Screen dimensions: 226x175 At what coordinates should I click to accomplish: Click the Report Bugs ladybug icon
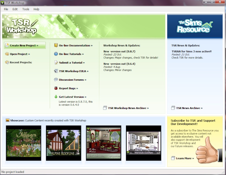coord(56,88)
